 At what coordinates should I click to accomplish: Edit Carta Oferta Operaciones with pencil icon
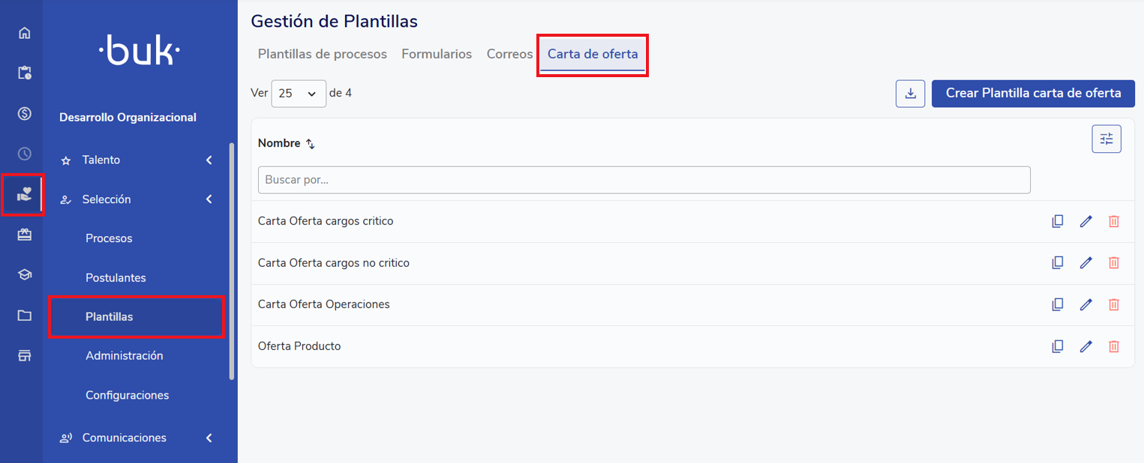(1085, 305)
